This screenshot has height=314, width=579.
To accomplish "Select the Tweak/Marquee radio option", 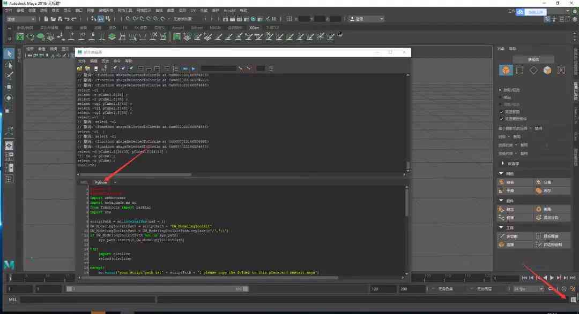I will (500, 104).
